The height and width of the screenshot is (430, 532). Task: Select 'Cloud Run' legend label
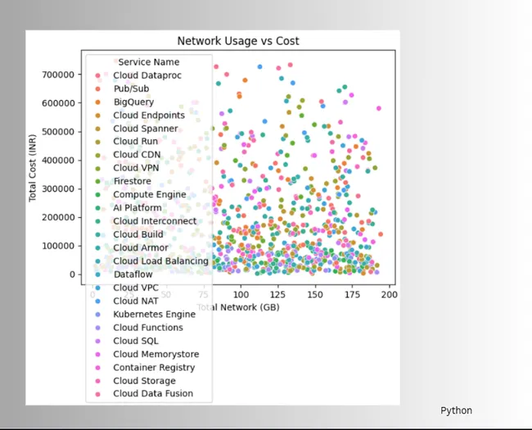point(135,142)
